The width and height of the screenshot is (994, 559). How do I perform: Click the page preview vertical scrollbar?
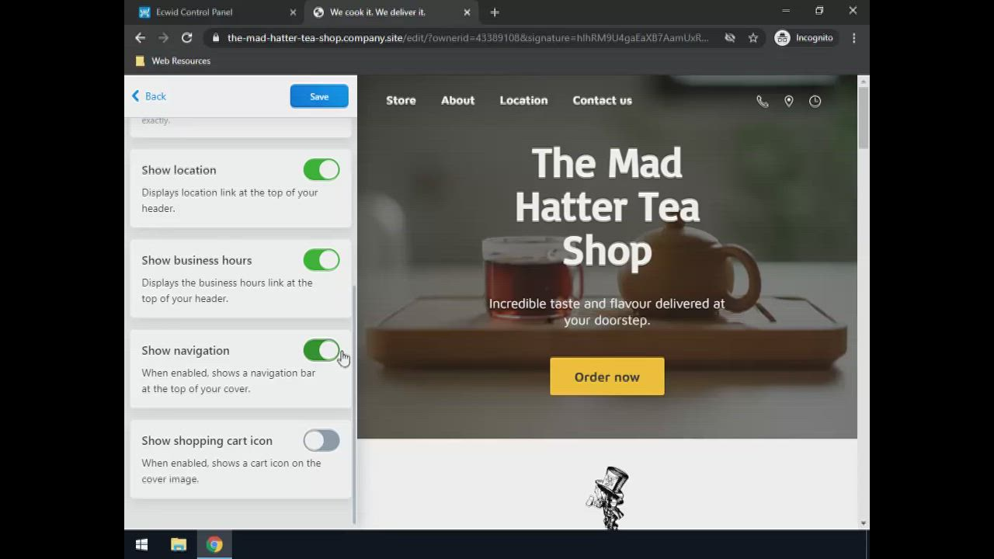tap(863, 119)
